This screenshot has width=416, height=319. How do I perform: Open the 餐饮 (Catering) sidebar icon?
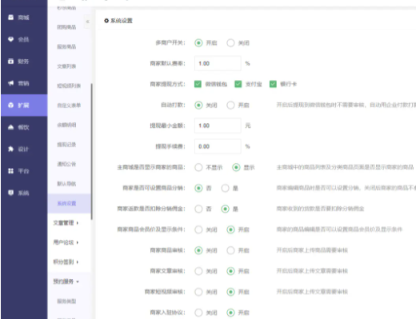click(x=10, y=127)
